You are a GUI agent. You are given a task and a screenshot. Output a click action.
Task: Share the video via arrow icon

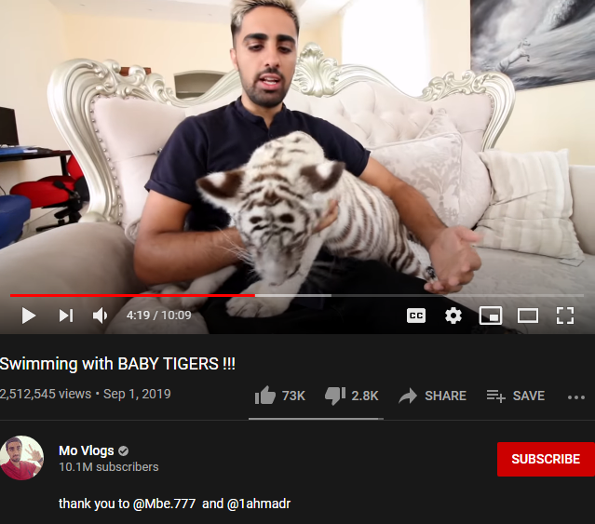click(432, 396)
